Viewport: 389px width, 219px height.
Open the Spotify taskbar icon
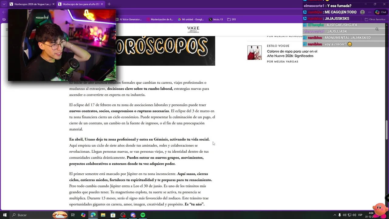(x=143, y=215)
